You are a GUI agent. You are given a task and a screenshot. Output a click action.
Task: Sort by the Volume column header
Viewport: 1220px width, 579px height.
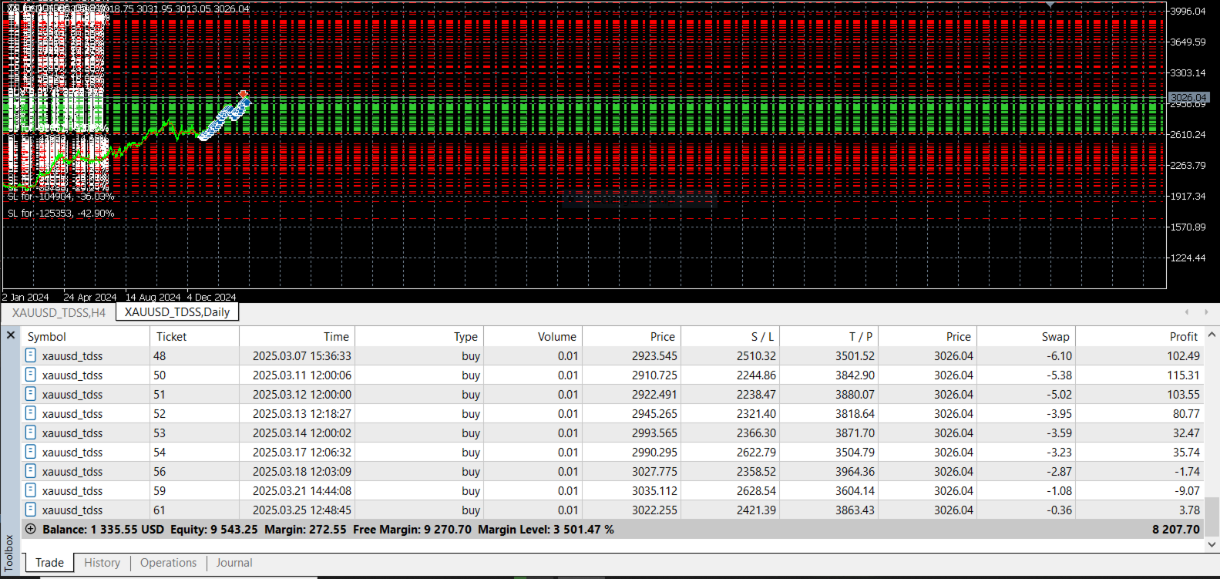coord(532,336)
